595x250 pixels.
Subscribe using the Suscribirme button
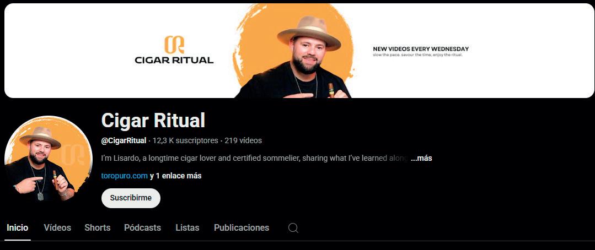tap(131, 198)
